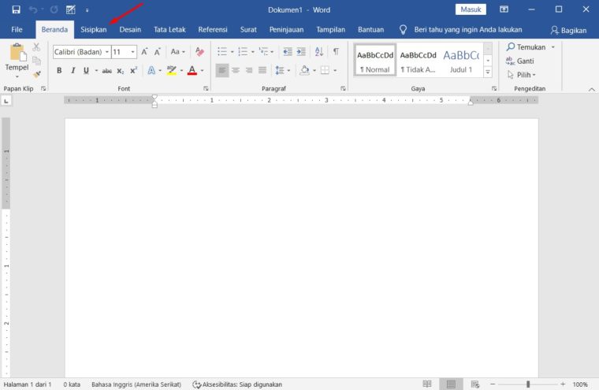This screenshot has height=390, width=599.
Task: Open the Referensi tab
Action: click(x=212, y=29)
